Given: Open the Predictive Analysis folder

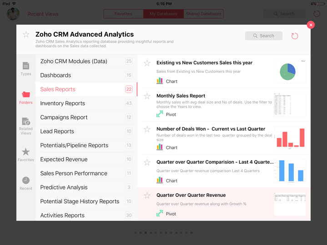Looking at the screenshot, I should coord(86,187).
